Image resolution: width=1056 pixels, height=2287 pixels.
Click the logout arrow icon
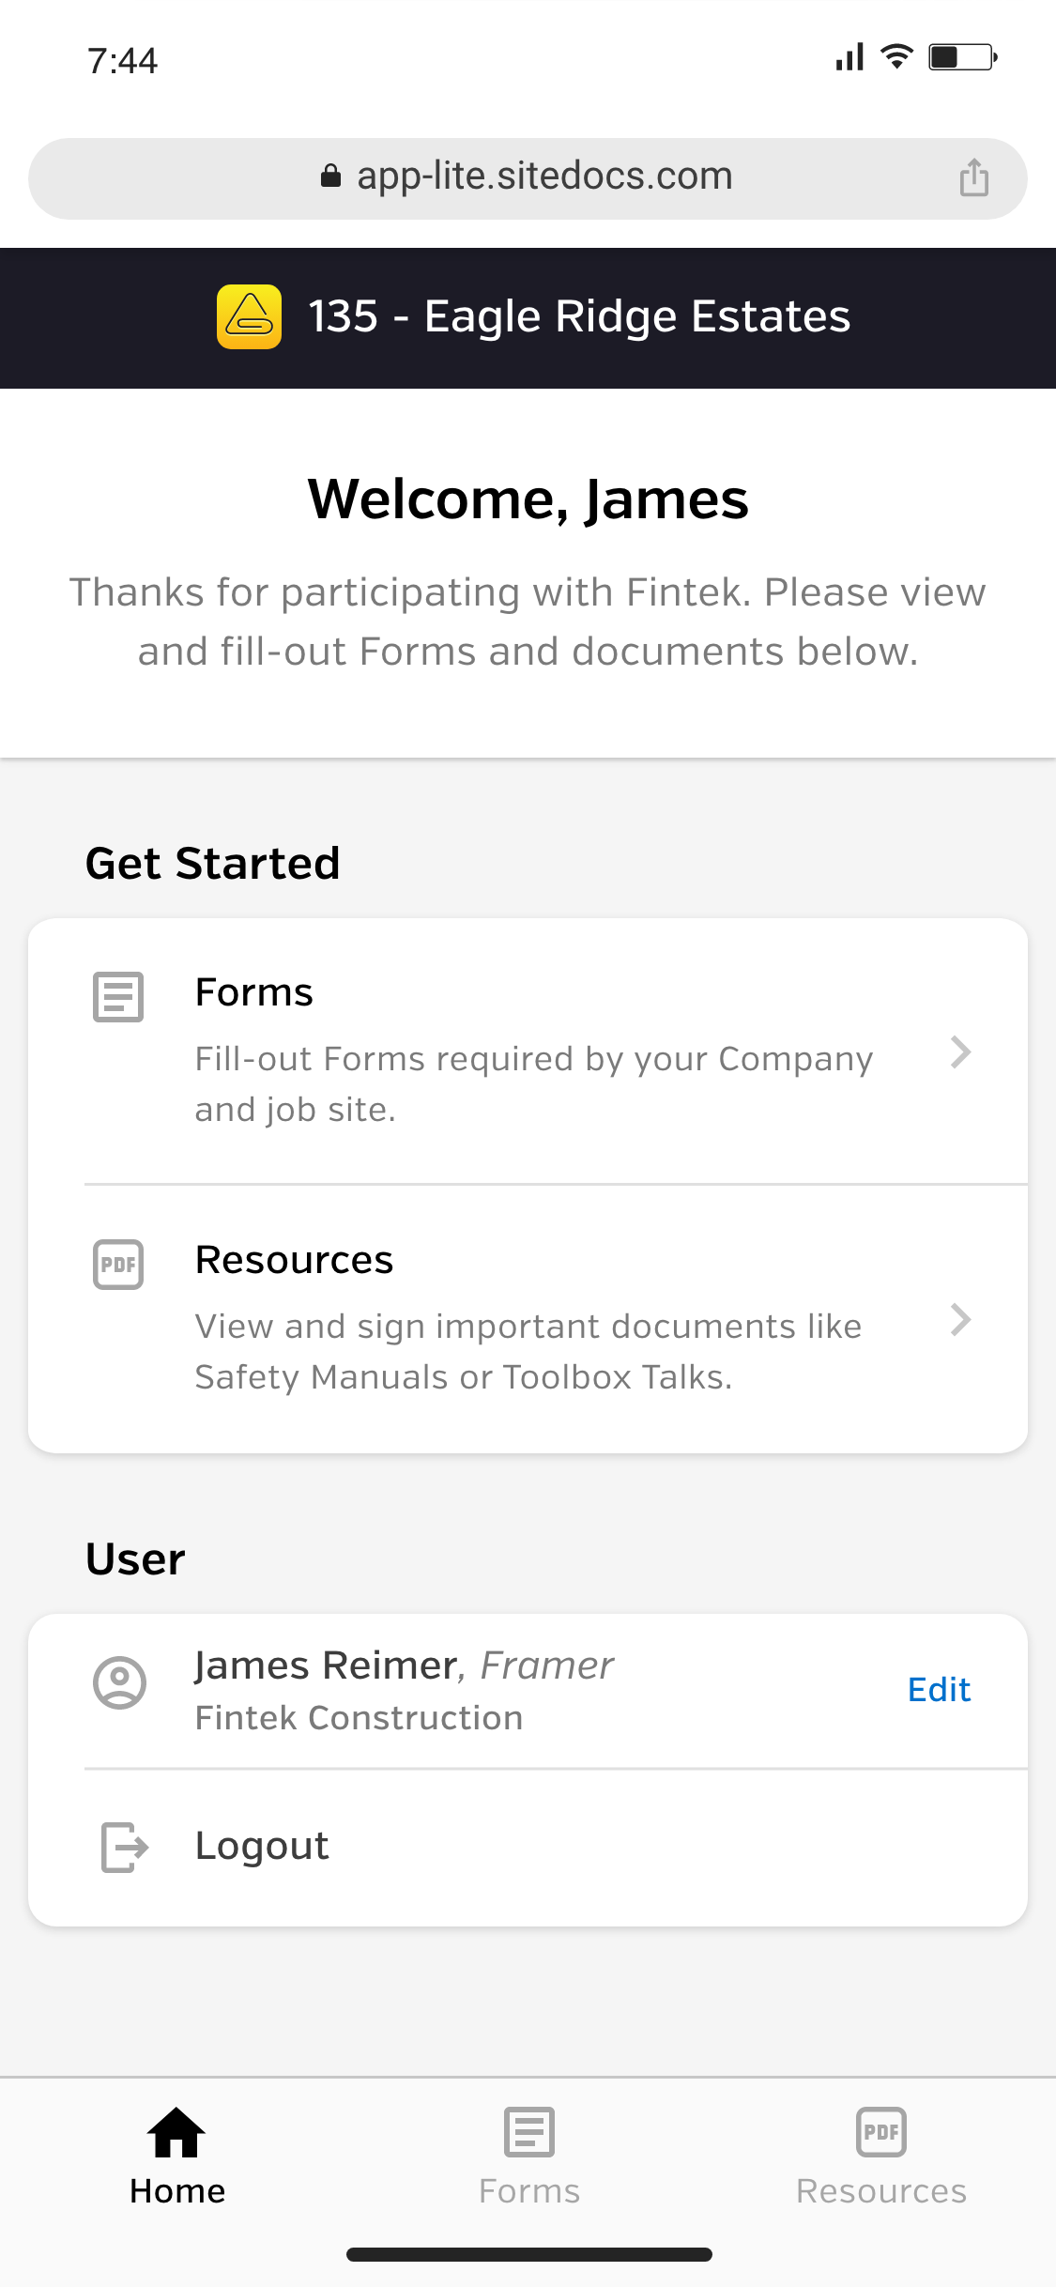(x=124, y=1847)
